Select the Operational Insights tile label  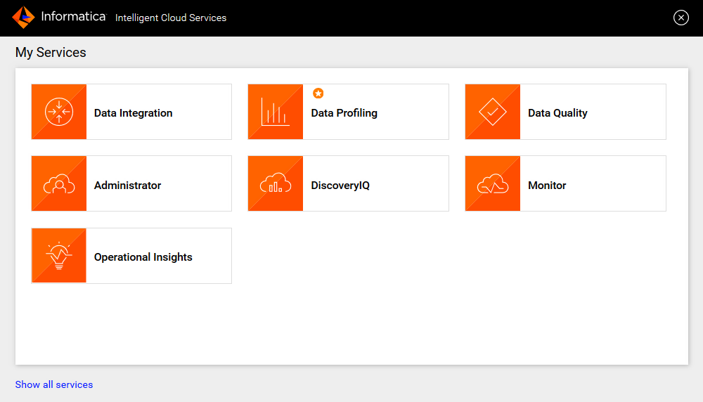(143, 257)
